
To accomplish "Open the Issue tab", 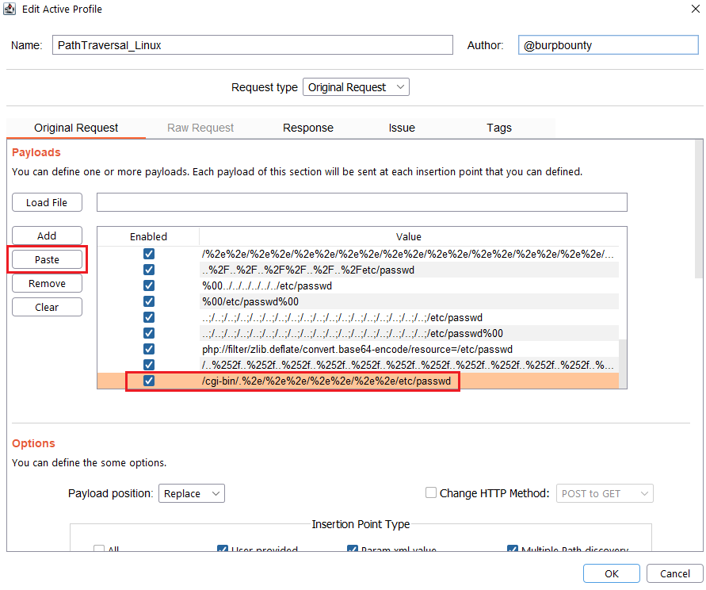I will pos(402,128).
